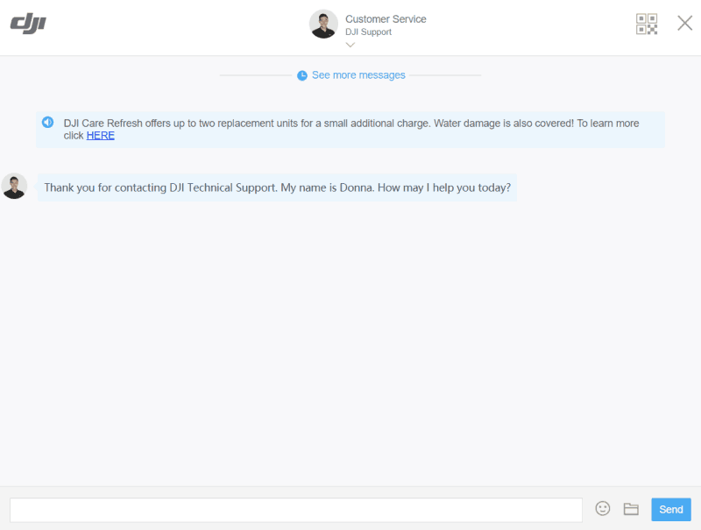Click the Customer Service title text
Image resolution: width=701 pixels, height=530 pixels.
tap(386, 18)
